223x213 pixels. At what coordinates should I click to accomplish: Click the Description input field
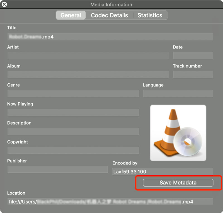click(x=73, y=132)
